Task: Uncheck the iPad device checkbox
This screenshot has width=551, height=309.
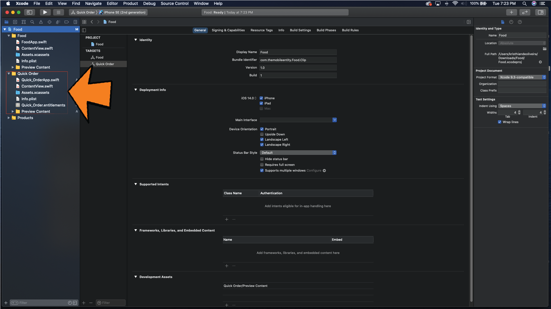Action: point(261,103)
